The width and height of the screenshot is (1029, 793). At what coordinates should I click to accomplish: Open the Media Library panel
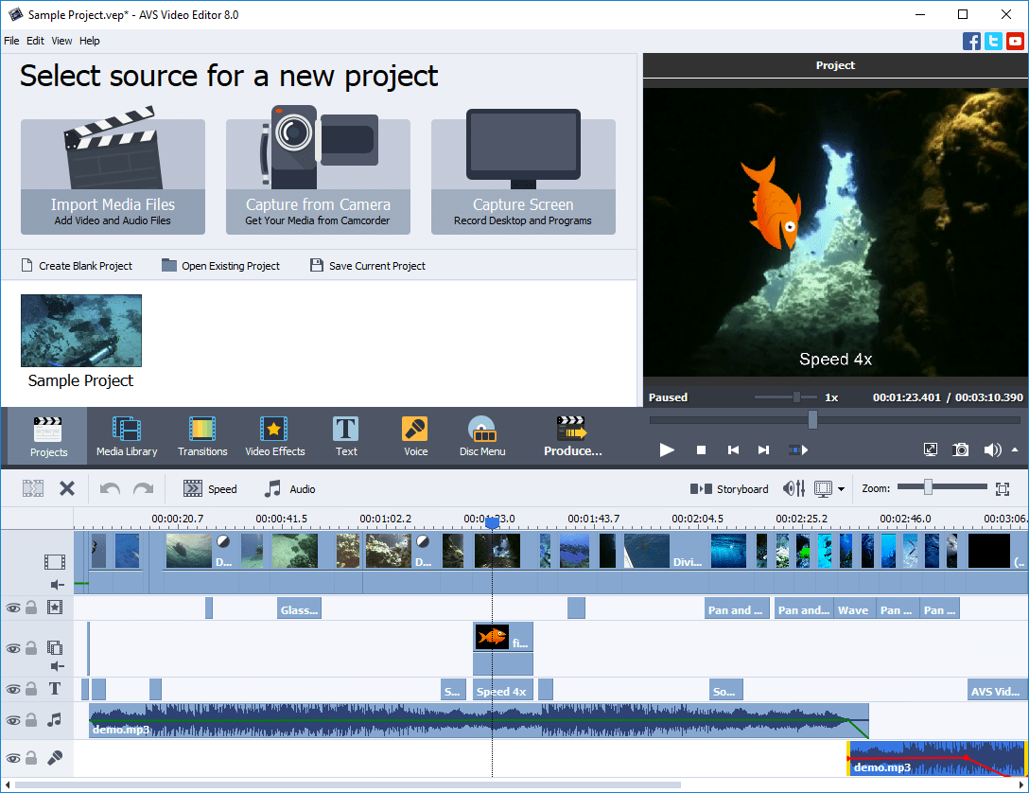[x=126, y=435]
